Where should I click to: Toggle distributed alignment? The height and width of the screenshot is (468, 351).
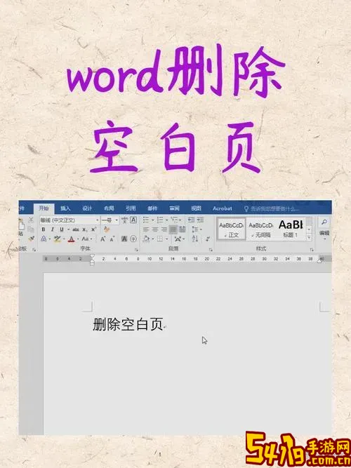pos(183,229)
